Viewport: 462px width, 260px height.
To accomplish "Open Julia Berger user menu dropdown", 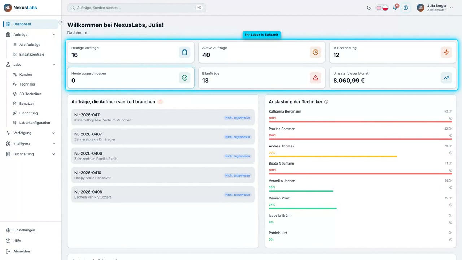I will 435,8.
